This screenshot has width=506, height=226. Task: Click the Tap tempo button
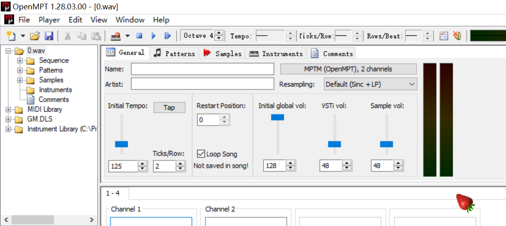(x=169, y=107)
